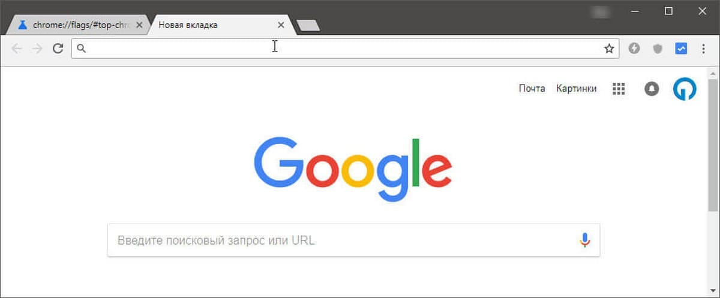720x298 pixels.
Task: Open the Chrome three-dot menu
Action: (x=703, y=49)
